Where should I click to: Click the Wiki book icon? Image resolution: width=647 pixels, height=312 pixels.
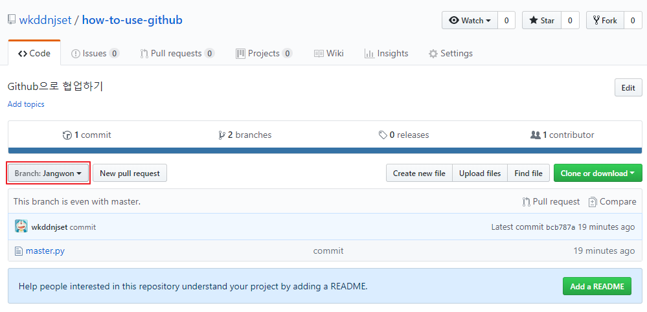(x=319, y=54)
